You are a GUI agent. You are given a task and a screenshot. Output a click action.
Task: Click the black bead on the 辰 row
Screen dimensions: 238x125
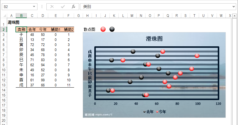click(141, 77)
